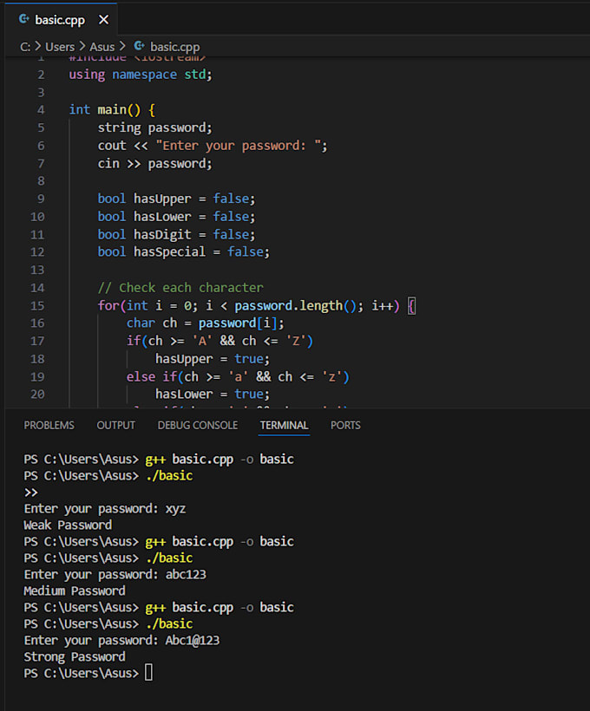Screen dimensions: 590x711
Task: Select the basic.cpp editor tab
Action: [62, 19]
